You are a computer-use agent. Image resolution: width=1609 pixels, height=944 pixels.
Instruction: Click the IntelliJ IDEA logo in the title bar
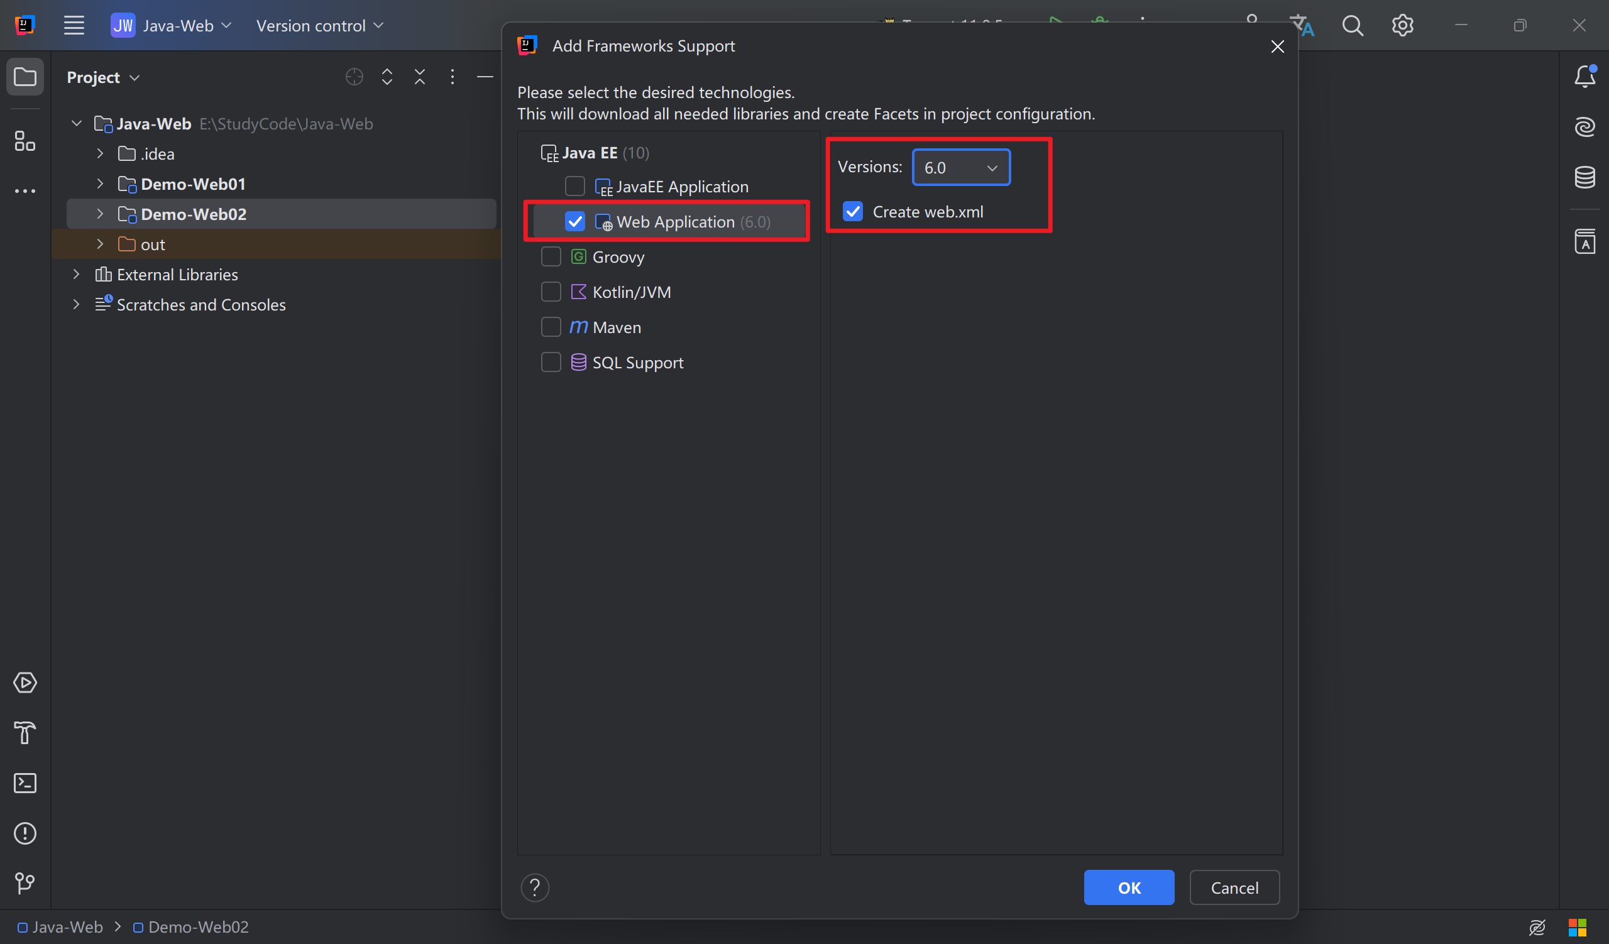click(x=25, y=26)
